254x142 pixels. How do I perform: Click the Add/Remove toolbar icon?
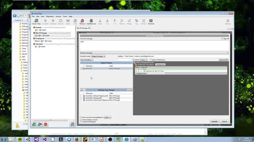coord(91,21)
